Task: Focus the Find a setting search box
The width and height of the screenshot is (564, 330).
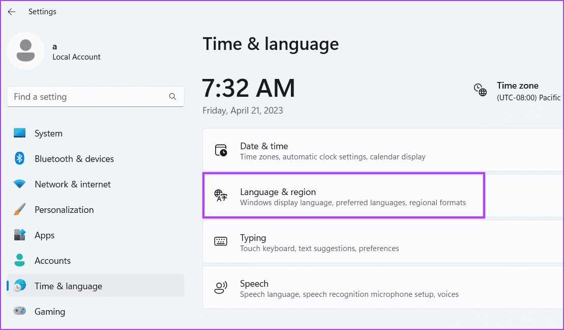Action: [95, 97]
